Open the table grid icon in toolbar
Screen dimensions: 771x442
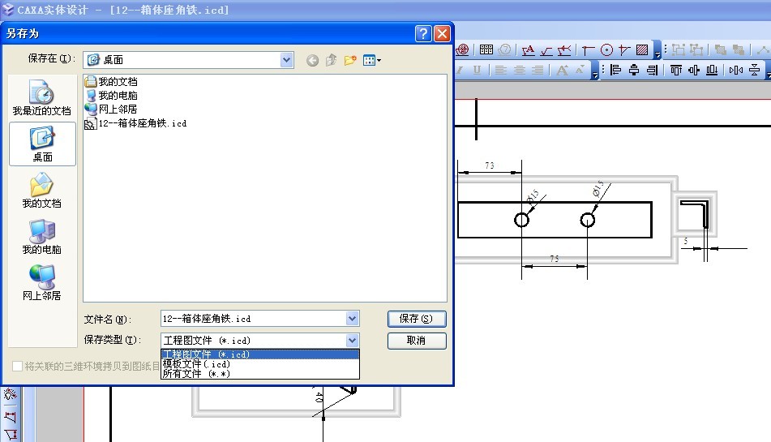[x=486, y=50]
